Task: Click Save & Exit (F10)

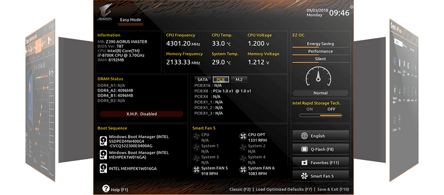Action: pos(333,189)
